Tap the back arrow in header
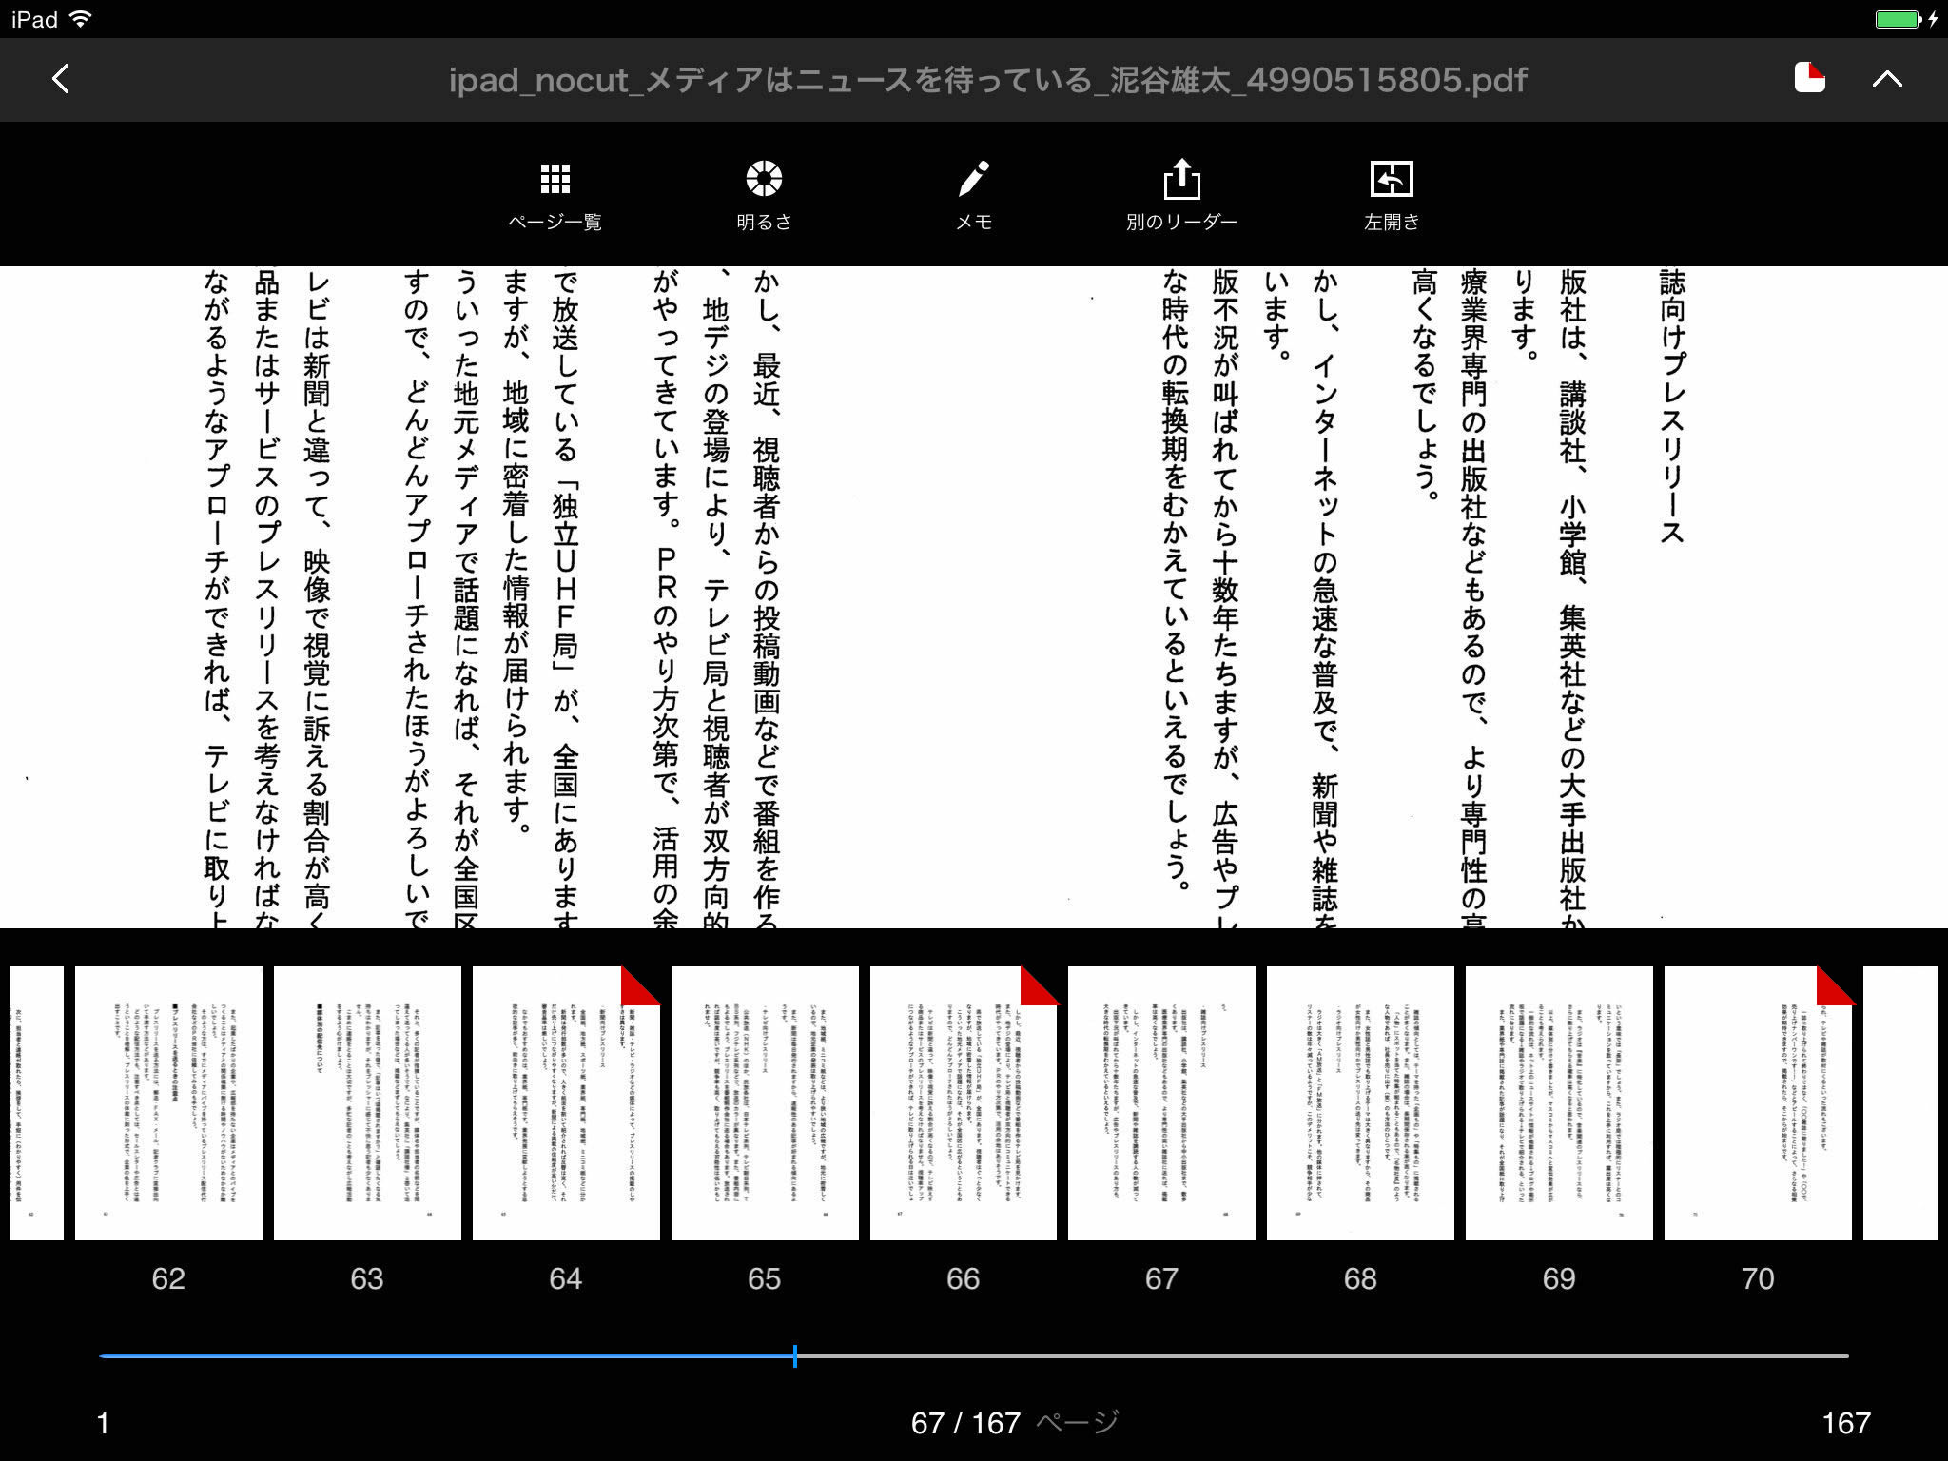The height and width of the screenshot is (1461, 1948). (x=61, y=79)
